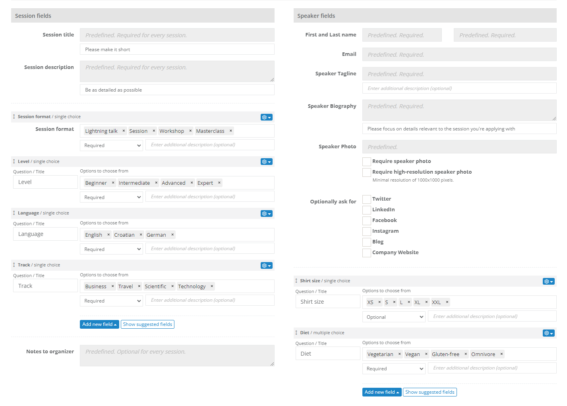Expand Required dropdown for Diet field
The image size is (567, 406).
tap(393, 369)
